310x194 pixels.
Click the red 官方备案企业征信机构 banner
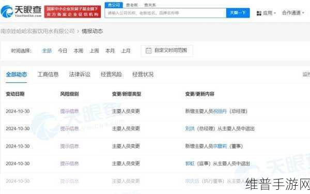[x=72, y=12]
